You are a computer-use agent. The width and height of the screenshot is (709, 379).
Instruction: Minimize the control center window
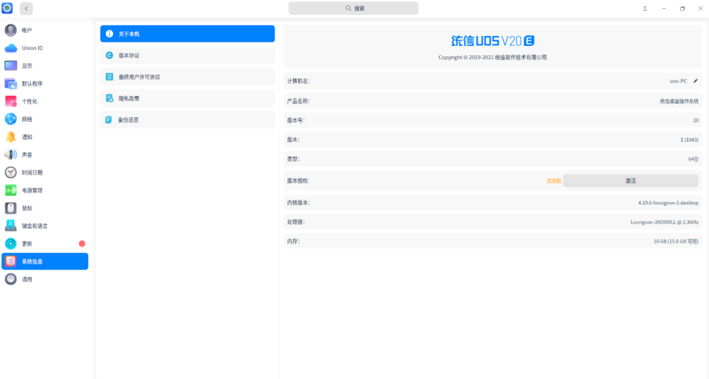663,8
